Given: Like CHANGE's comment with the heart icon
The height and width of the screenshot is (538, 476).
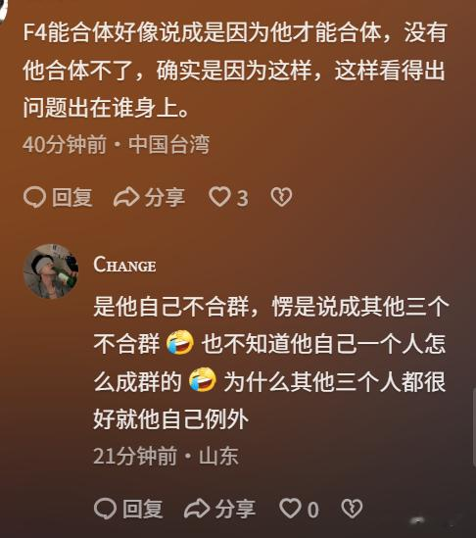Looking at the screenshot, I should click(291, 509).
